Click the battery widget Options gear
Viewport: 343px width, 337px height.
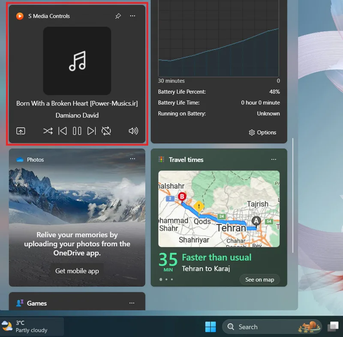click(x=262, y=132)
